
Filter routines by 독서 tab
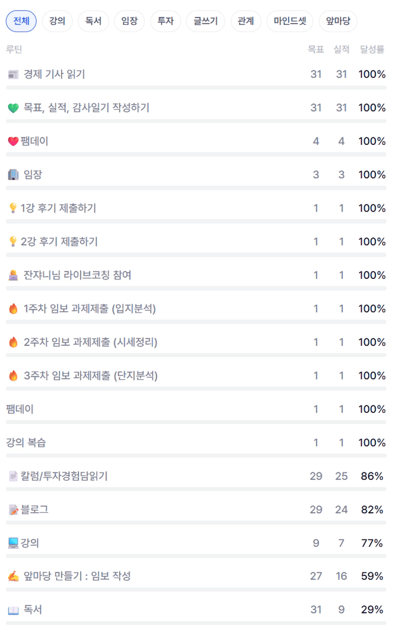click(93, 21)
